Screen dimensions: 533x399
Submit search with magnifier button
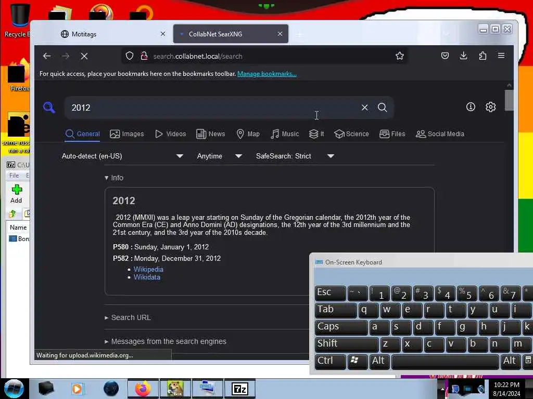point(383,108)
